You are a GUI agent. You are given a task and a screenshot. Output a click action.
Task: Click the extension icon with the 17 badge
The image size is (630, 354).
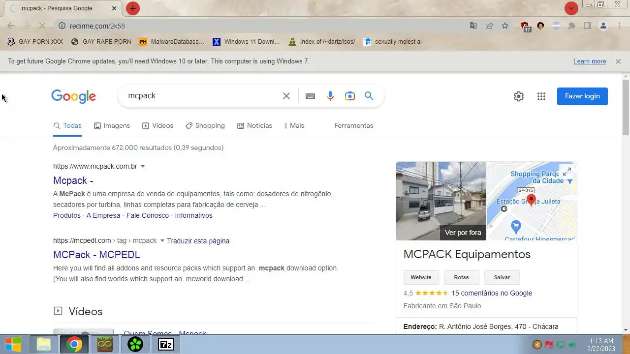coord(526,27)
